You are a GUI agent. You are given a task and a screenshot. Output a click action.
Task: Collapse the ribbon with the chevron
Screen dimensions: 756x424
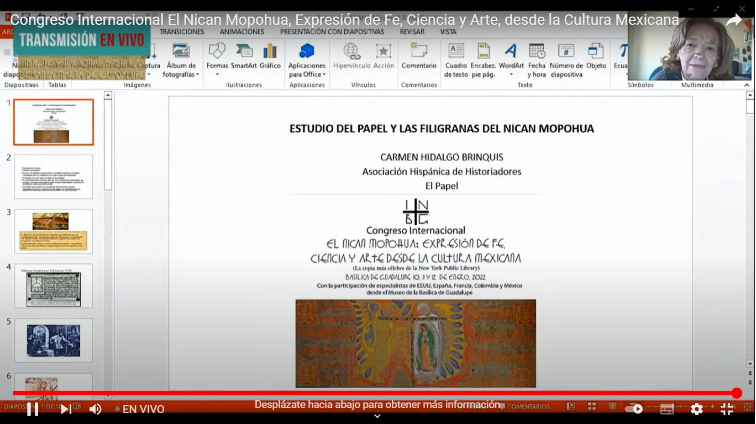pyautogui.click(x=747, y=85)
